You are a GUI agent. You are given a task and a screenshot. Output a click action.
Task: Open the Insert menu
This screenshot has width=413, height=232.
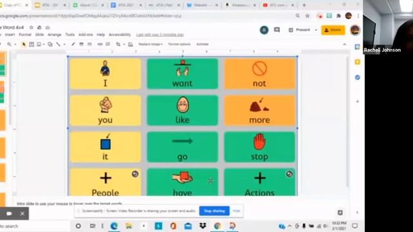(x=10, y=35)
